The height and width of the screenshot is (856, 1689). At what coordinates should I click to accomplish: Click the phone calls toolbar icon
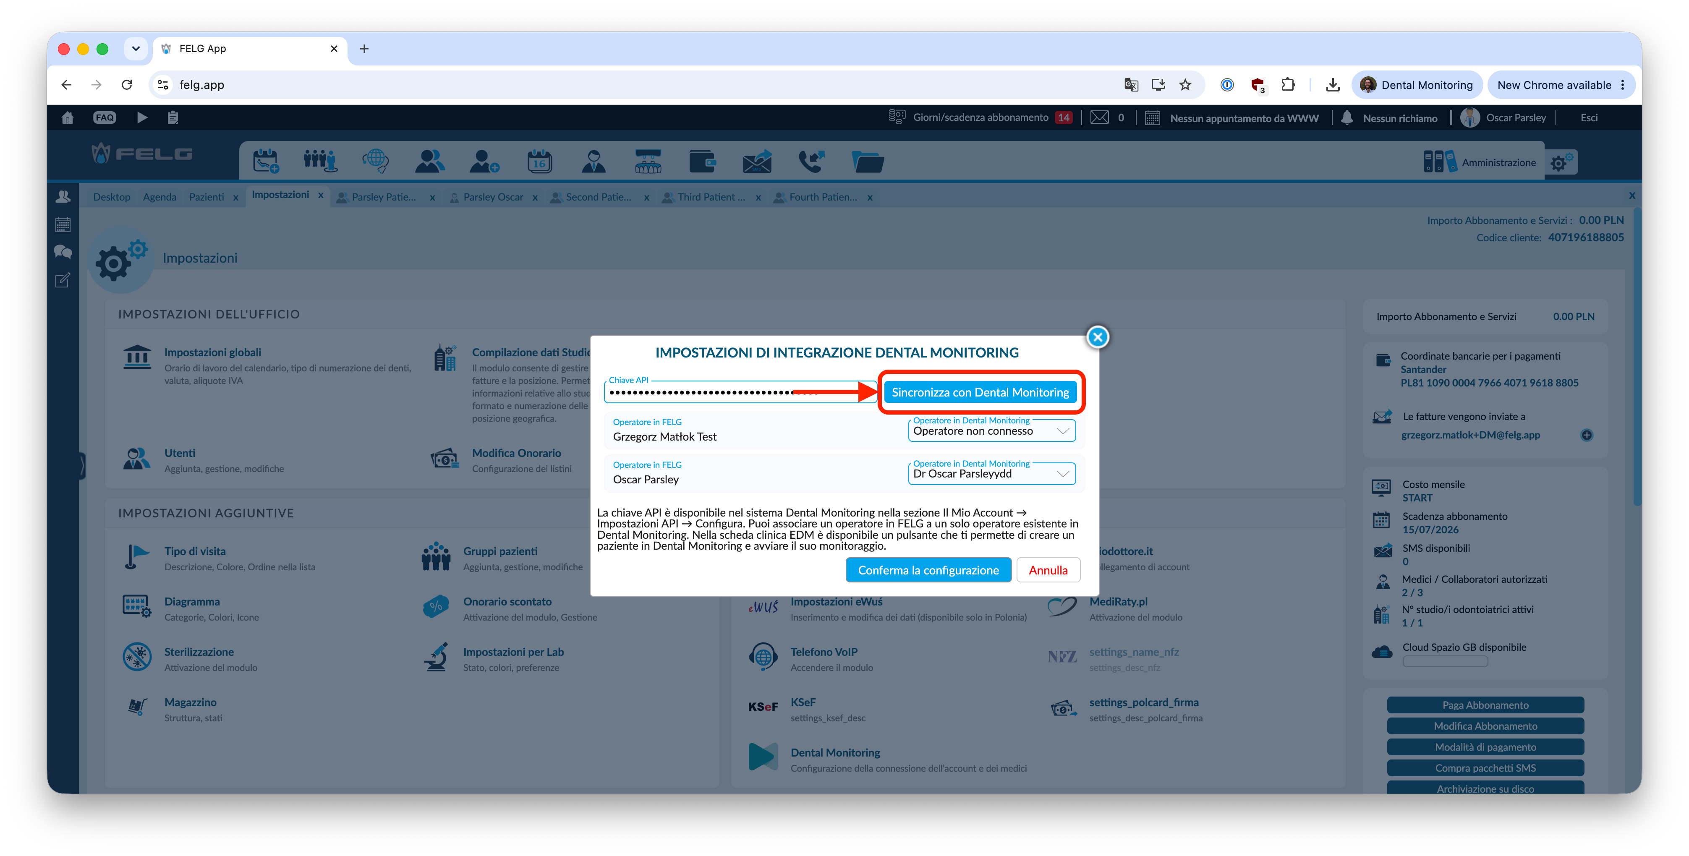811,161
